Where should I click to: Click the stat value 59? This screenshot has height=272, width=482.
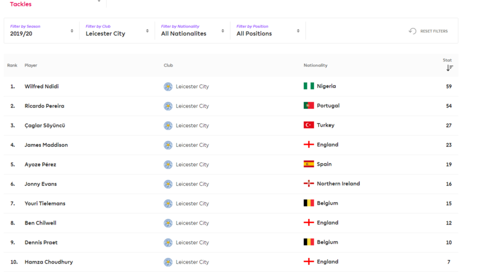pyautogui.click(x=449, y=87)
